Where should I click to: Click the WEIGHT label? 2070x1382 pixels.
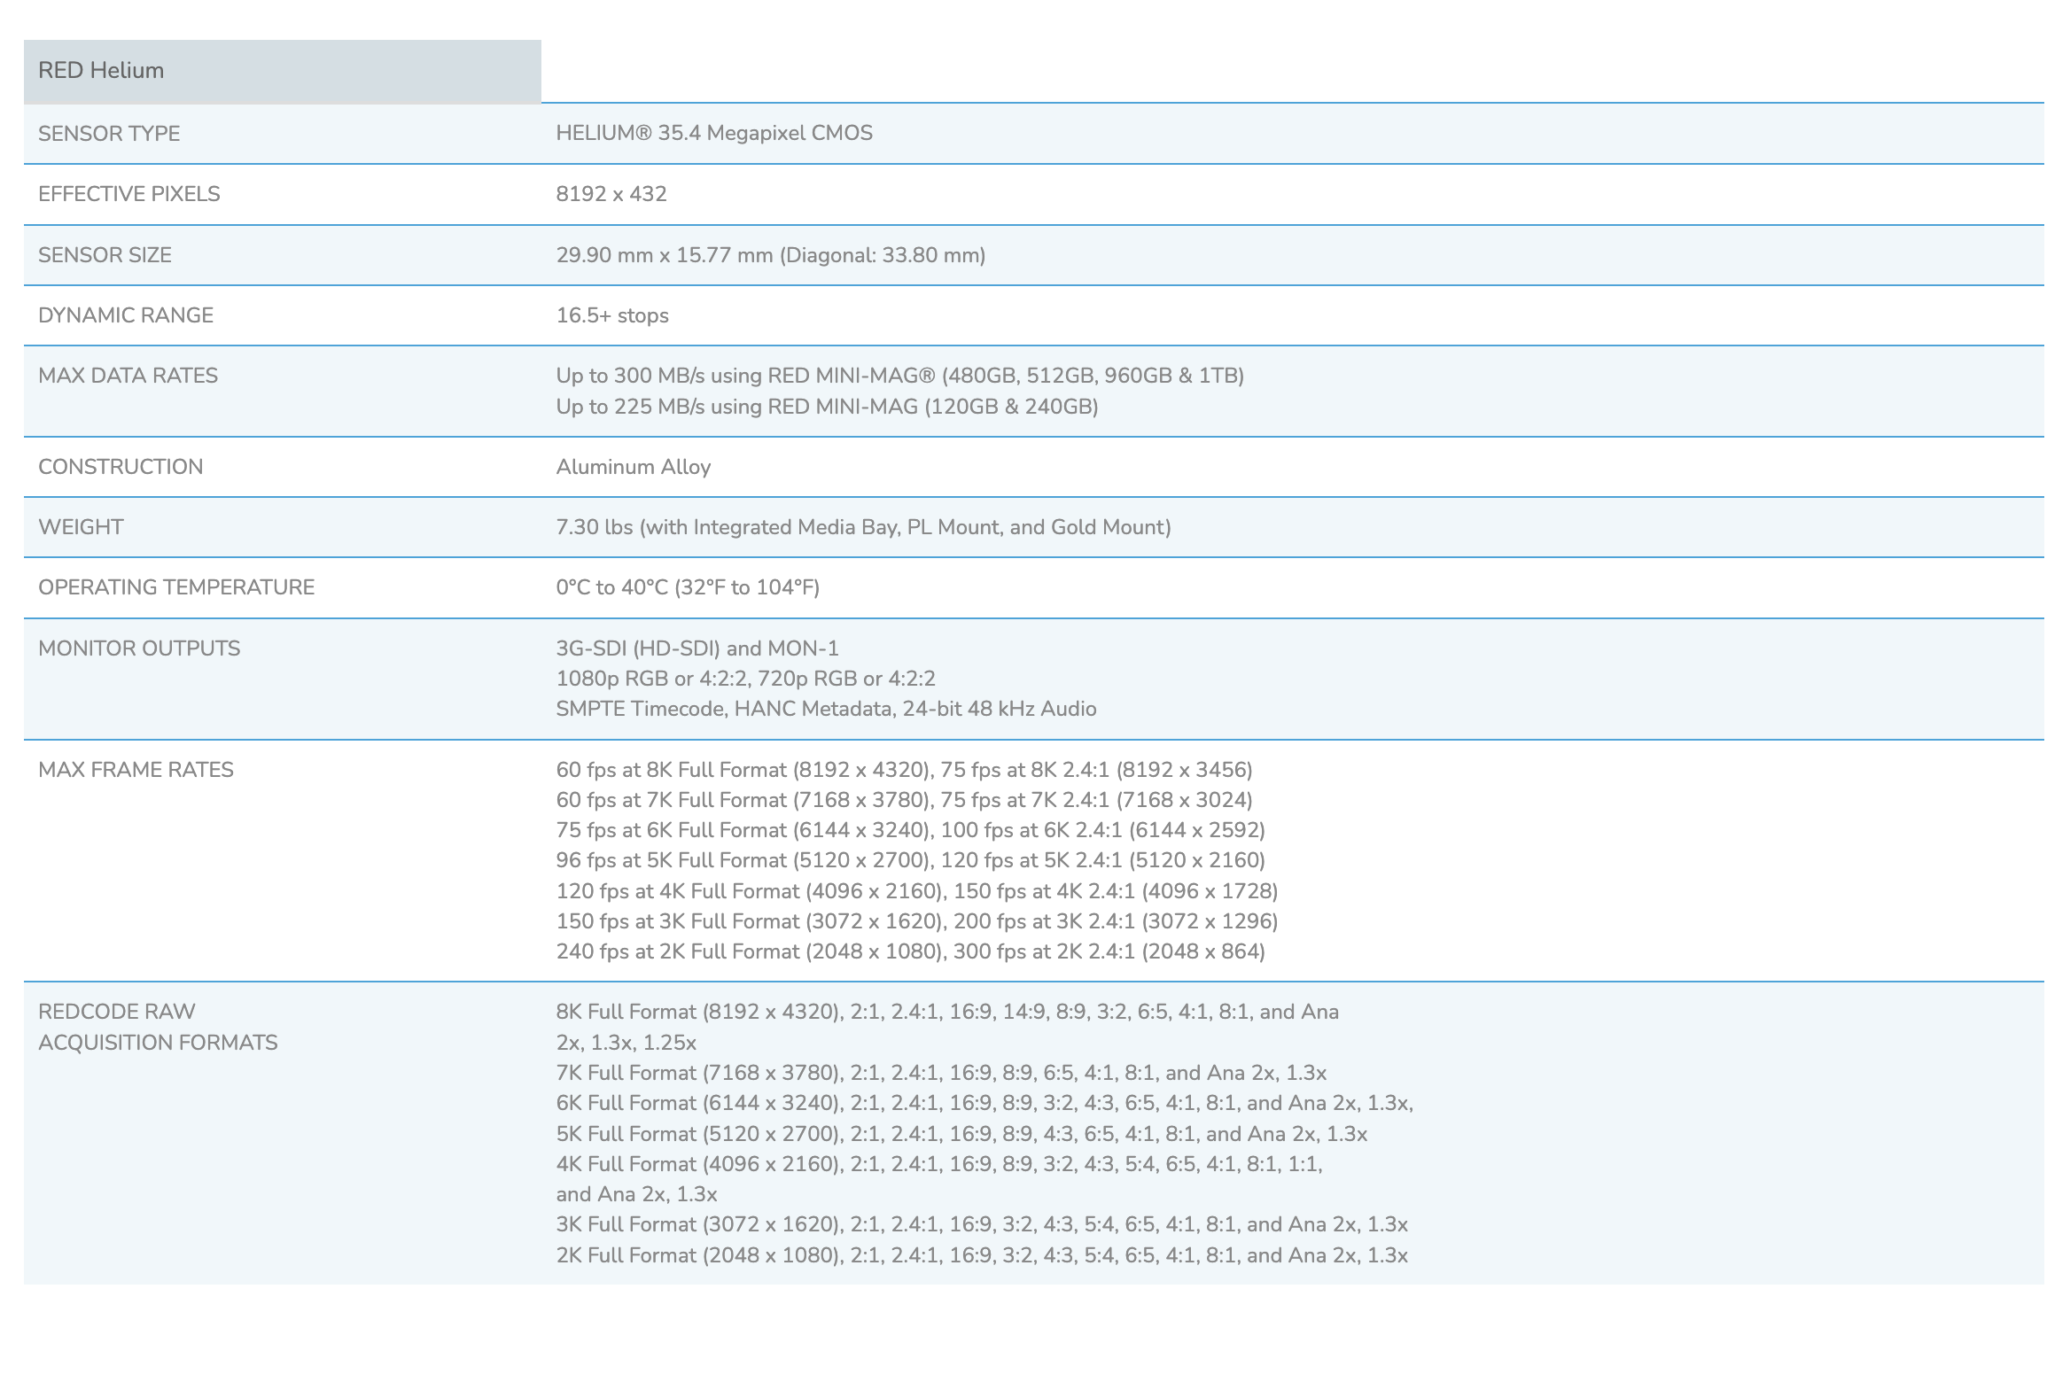click(81, 527)
